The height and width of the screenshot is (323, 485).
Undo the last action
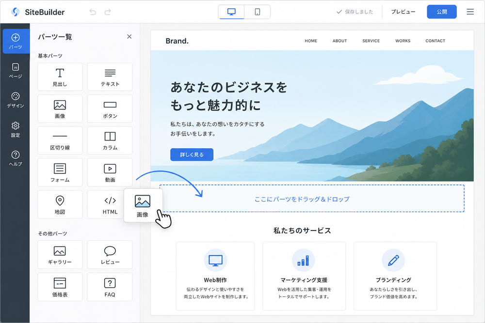tap(93, 12)
